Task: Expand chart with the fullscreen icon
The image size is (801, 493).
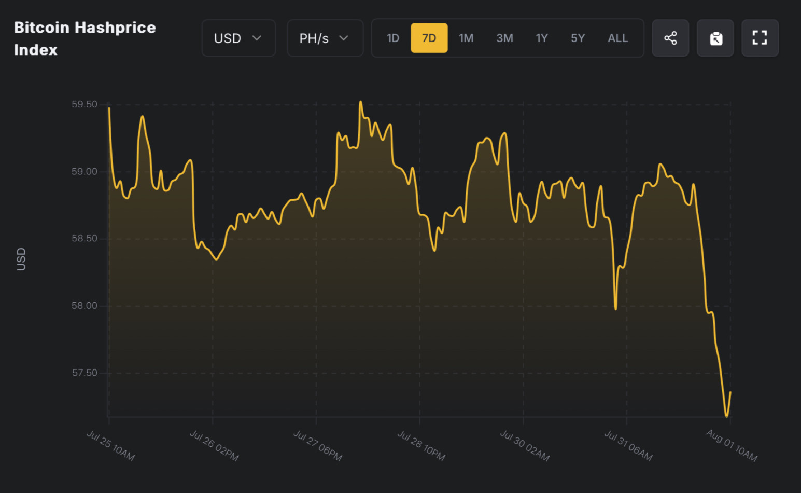Action: point(760,38)
